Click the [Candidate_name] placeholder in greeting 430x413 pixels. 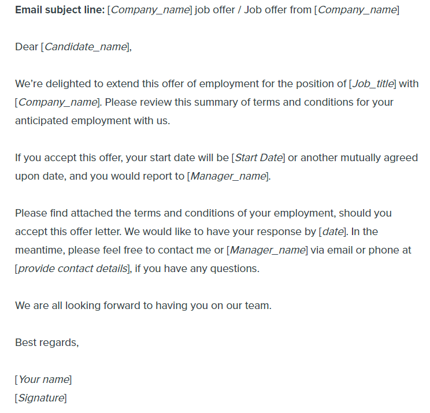85,47
